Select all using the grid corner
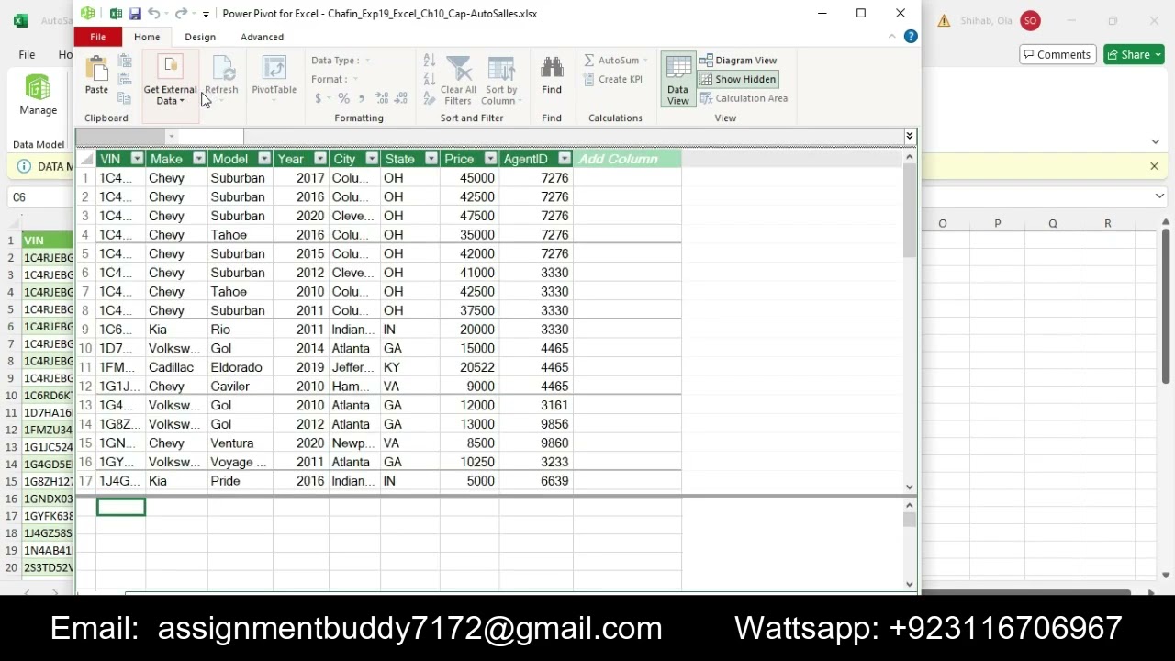The height and width of the screenshot is (661, 1175). pyautogui.click(x=85, y=159)
